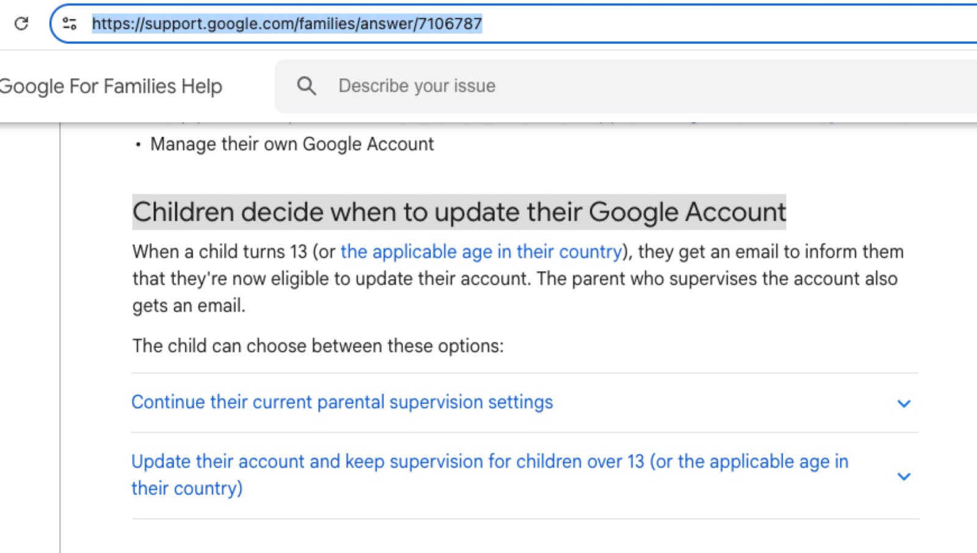The image size is (977, 553).
Task: Click the text 'When a child turns 13'
Action: (220, 252)
